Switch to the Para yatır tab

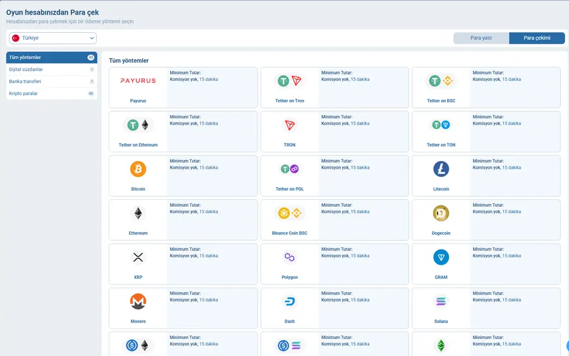pyautogui.click(x=481, y=38)
